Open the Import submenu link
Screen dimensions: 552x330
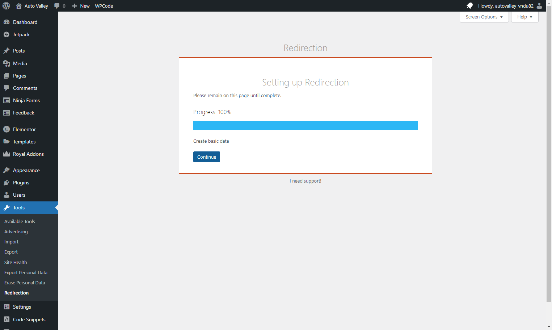point(11,242)
